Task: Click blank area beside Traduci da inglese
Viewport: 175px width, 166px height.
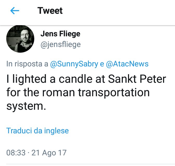Action: 119,130
